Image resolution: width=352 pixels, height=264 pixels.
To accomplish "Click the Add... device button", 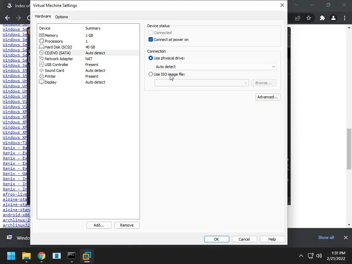I will (x=99, y=225).
